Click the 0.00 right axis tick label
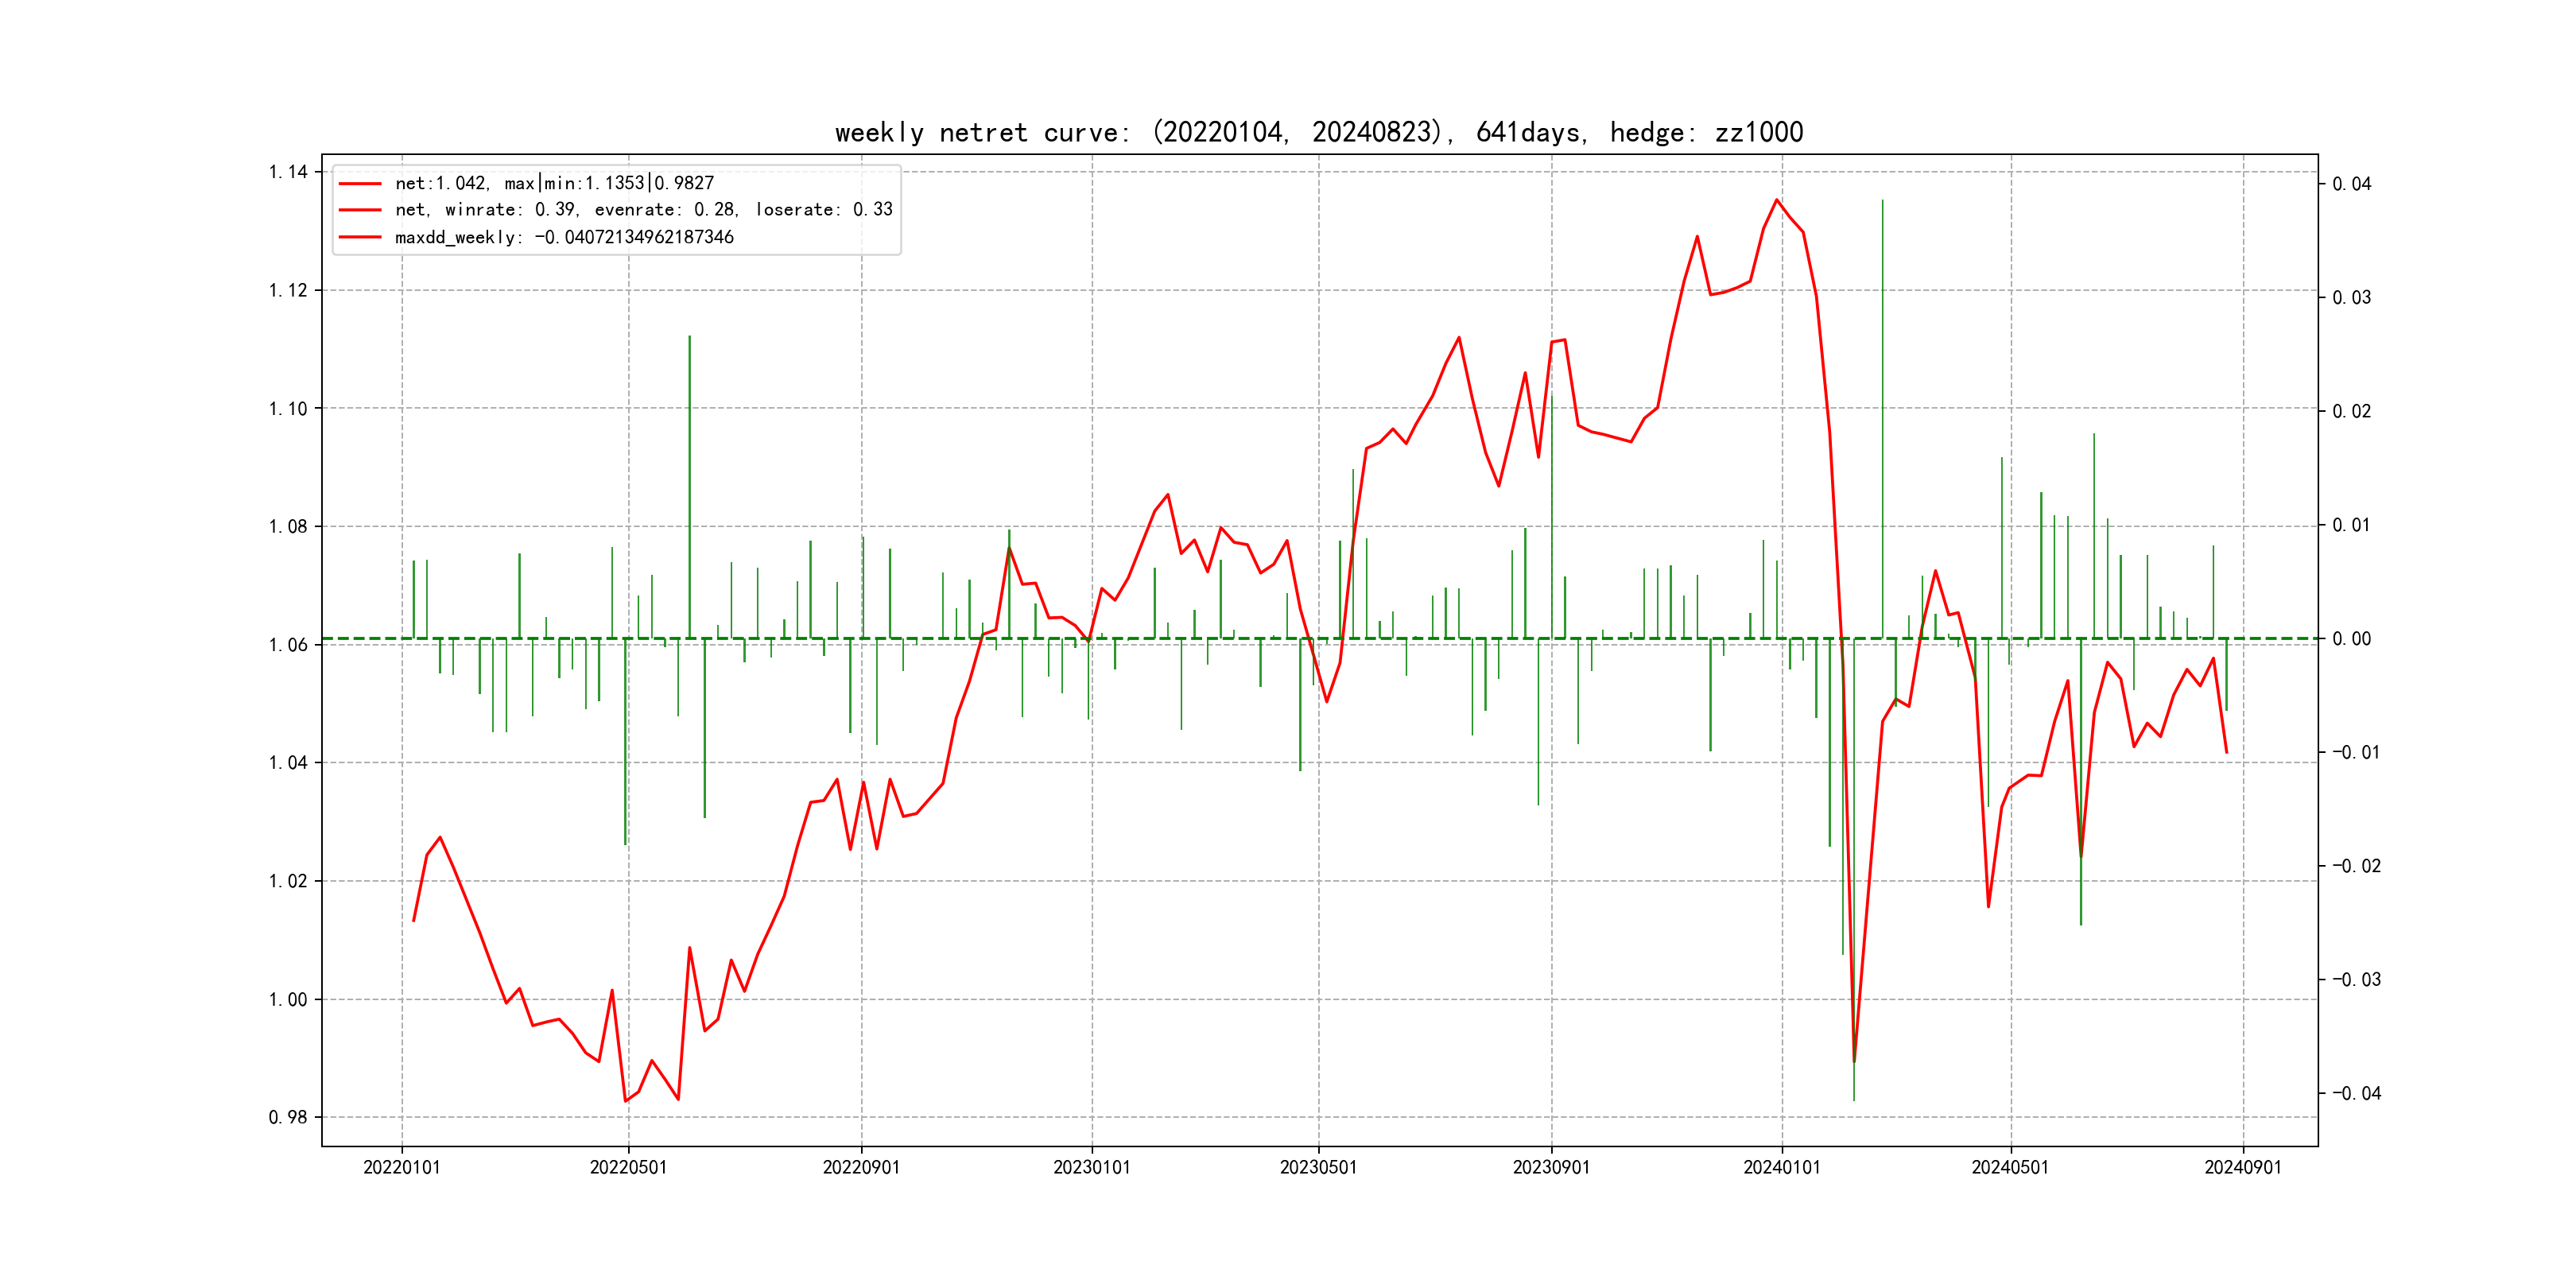 pos(2351,639)
